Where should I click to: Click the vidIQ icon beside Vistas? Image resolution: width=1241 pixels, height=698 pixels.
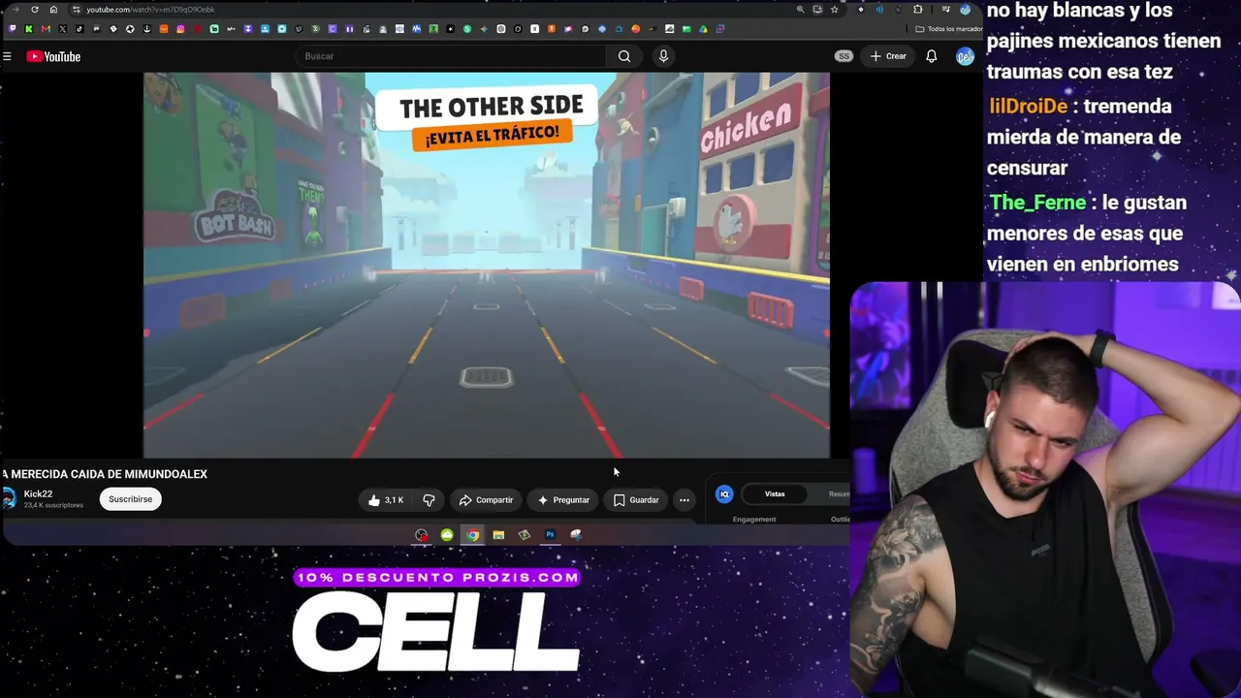tap(724, 494)
